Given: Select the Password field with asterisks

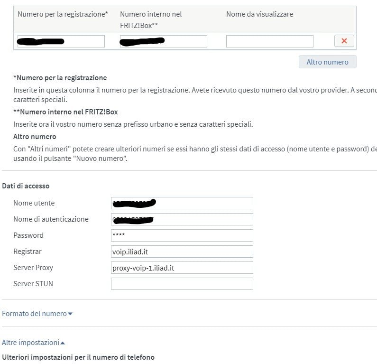Looking at the screenshot, I should coord(182,235).
